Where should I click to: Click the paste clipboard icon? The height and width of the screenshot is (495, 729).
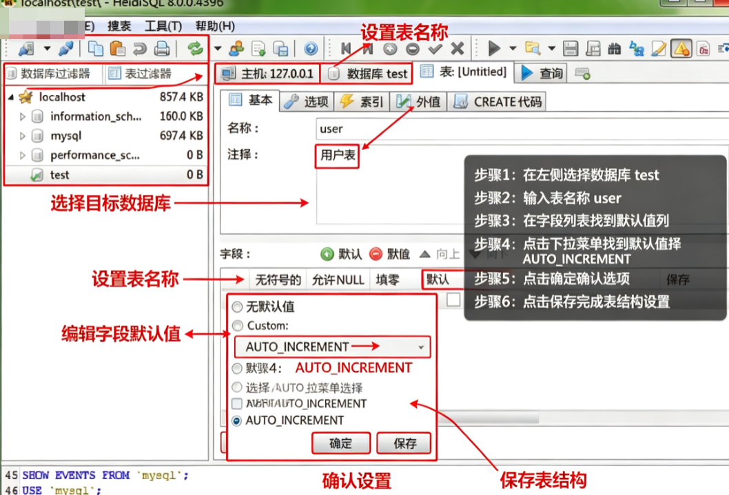coord(118,48)
